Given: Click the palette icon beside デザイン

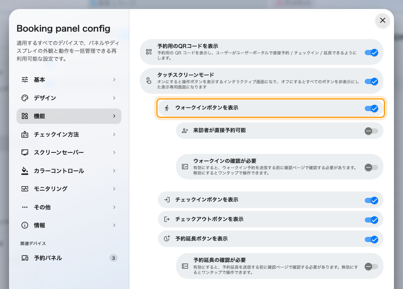Looking at the screenshot, I should tap(25, 98).
